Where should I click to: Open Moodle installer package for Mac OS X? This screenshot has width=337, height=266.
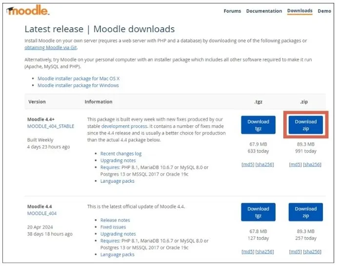click(x=79, y=78)
